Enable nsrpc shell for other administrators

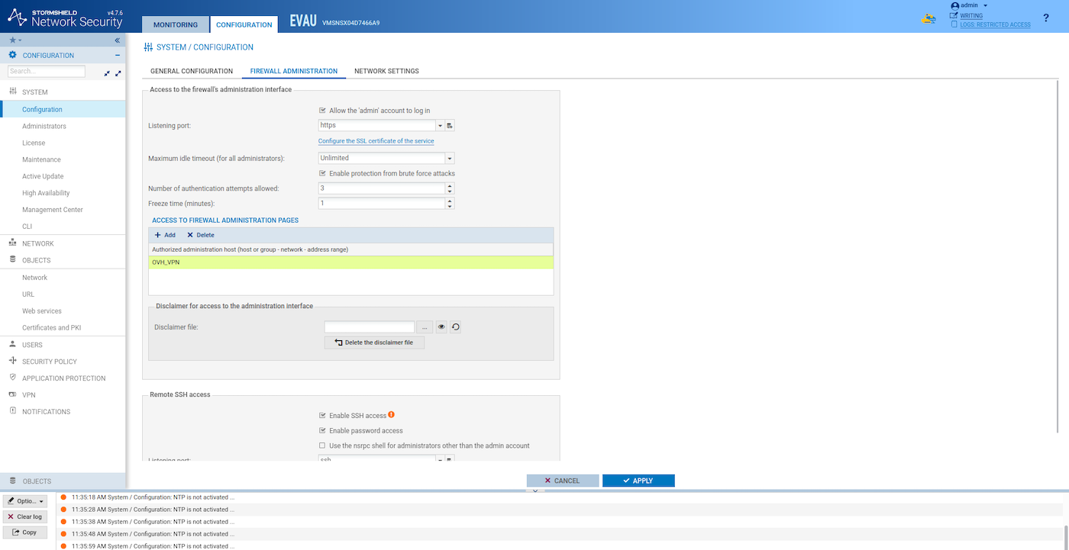(322, 446)
